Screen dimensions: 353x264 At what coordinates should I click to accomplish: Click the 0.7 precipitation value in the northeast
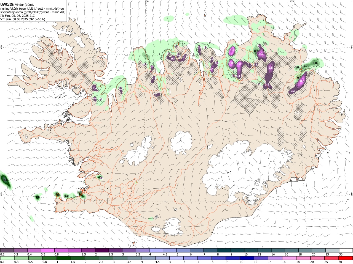[306, 66]
